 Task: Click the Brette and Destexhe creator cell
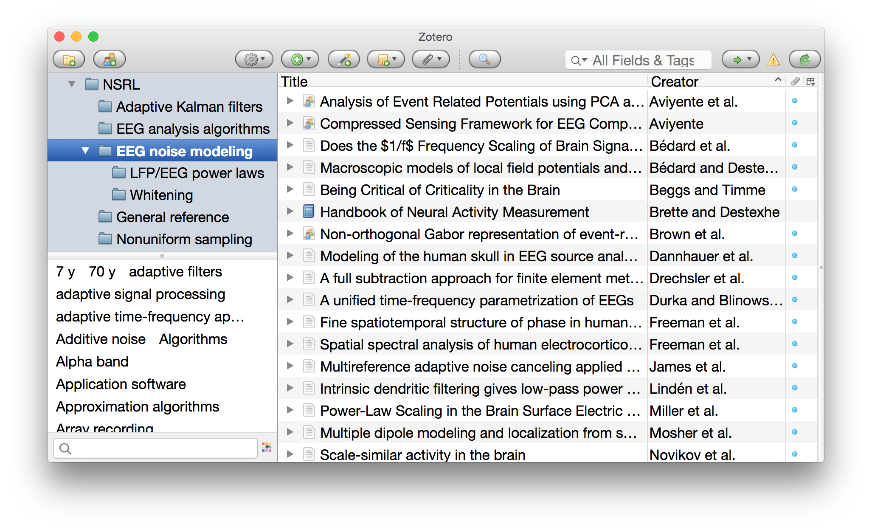(x=716, y=212)
